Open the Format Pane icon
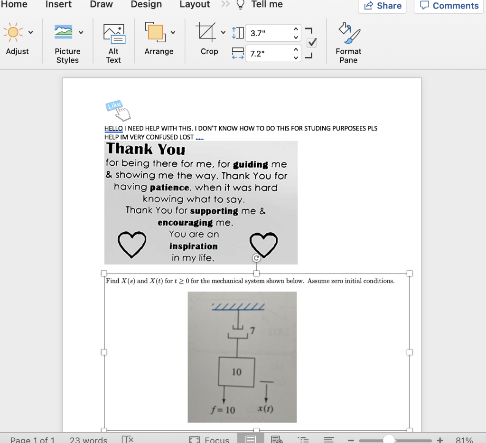Image resolution: width=486 pixels, height=443 pixels. [348, 32]
